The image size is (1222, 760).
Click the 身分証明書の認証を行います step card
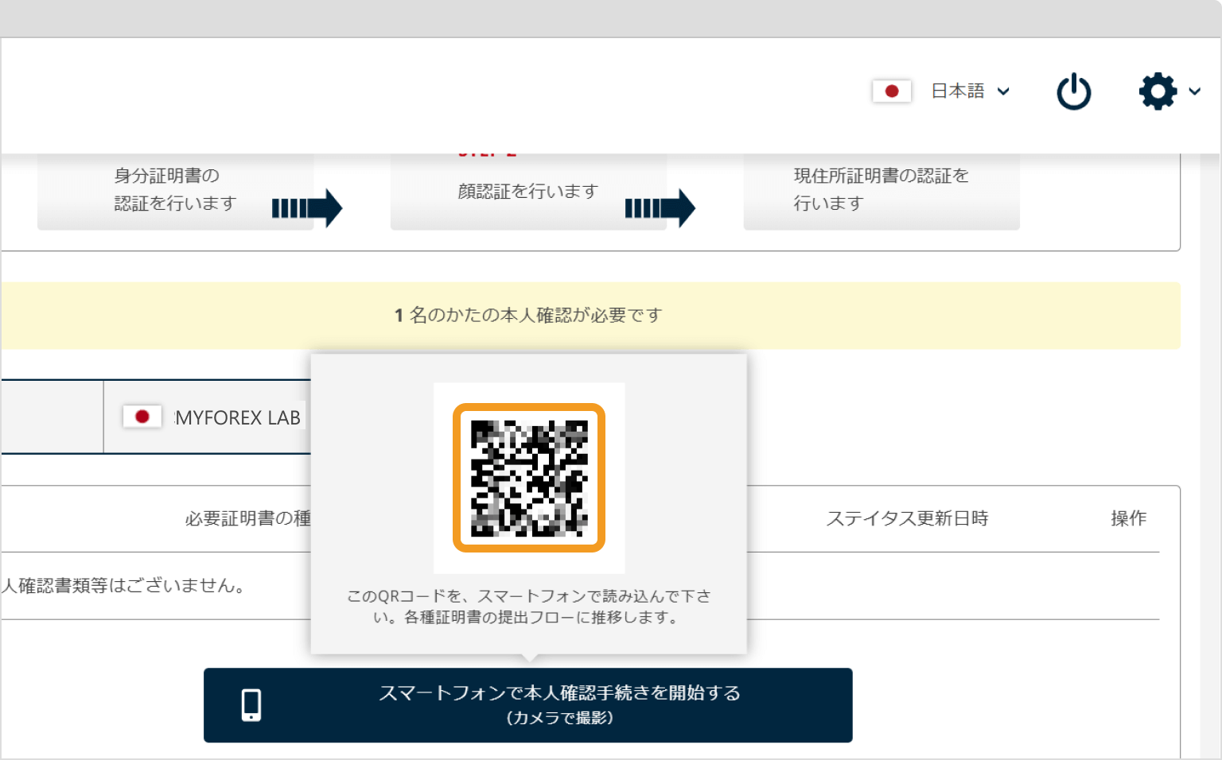click(175, 191)
